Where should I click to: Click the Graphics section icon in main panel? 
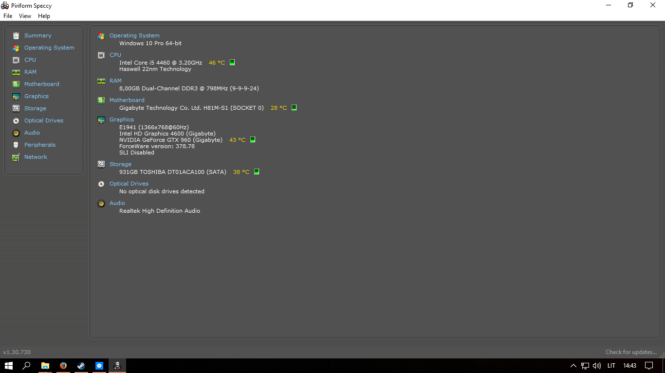click(x=101, y=119)
